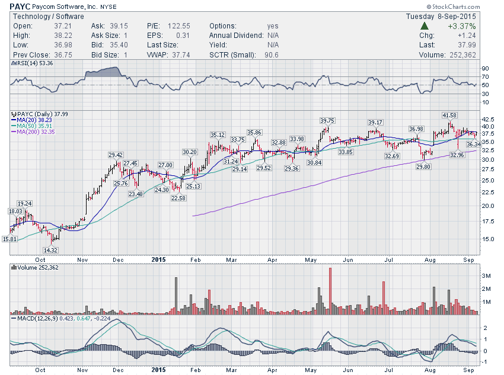Click the MACD histogram value -0.224
Screen dimensions: 504x375
click(102, 319)
